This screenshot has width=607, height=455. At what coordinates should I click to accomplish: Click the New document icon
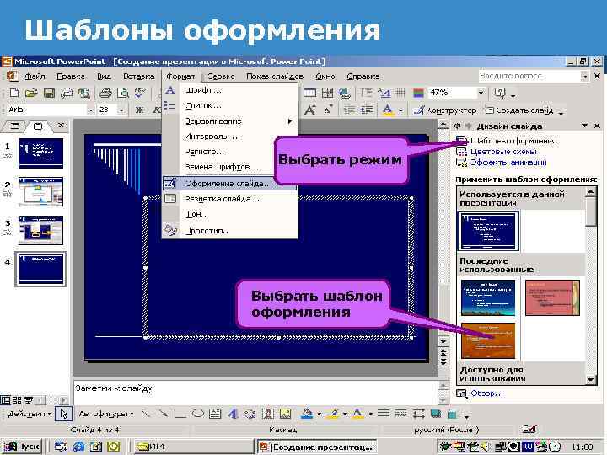point(14,93)
